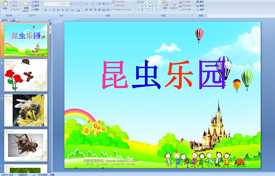Viewport: 275px width, 176px height.
Task: Toggle text shadow formatting
Action: (x=62, y=10)
